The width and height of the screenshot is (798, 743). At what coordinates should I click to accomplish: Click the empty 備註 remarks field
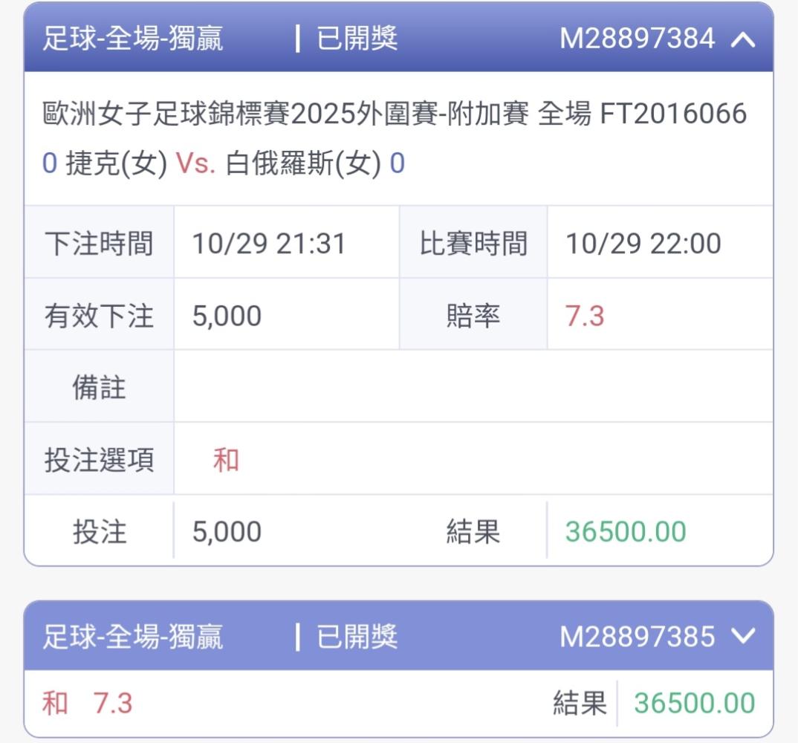(x=473, y=388)
